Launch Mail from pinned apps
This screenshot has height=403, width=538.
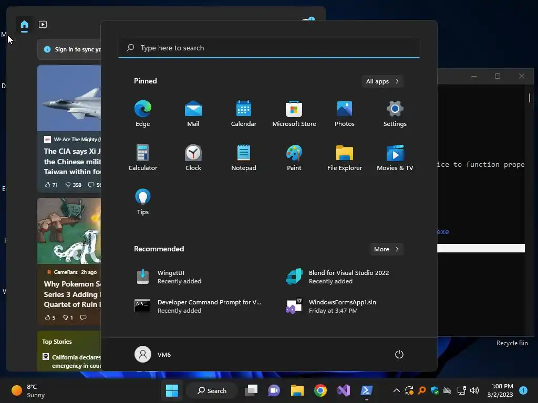pyautogui.click(x=193, y=113)
